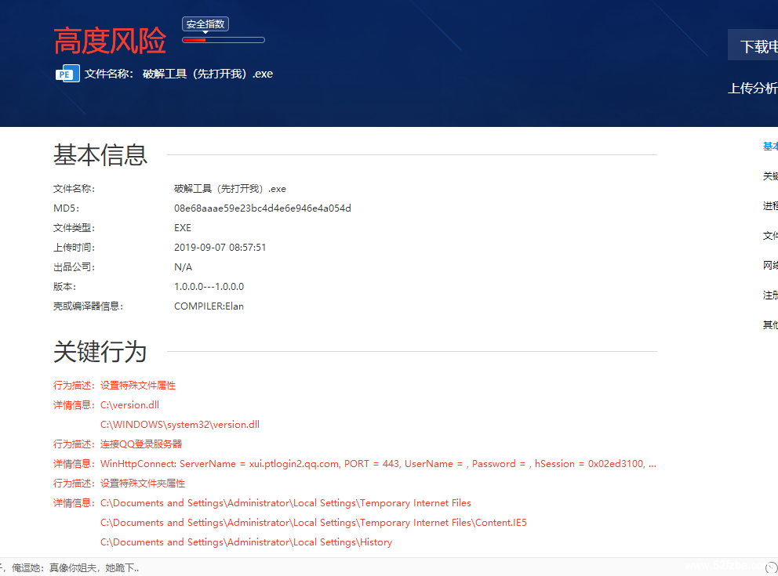778x576 pixels.
Task: Click the Temporary Internet Files path line
Action: point(285,503)
